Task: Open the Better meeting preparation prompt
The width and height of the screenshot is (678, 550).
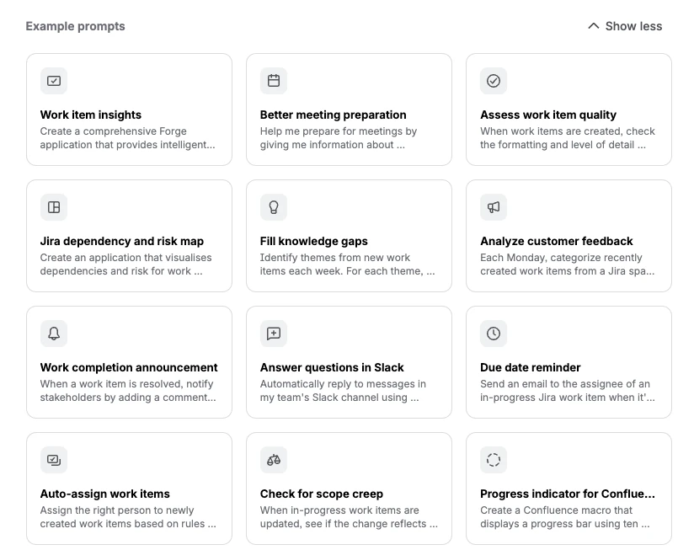Action: click(x=349, y=109)
